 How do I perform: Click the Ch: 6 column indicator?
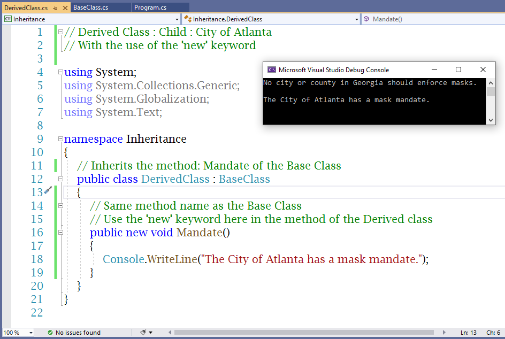[493, 333]
